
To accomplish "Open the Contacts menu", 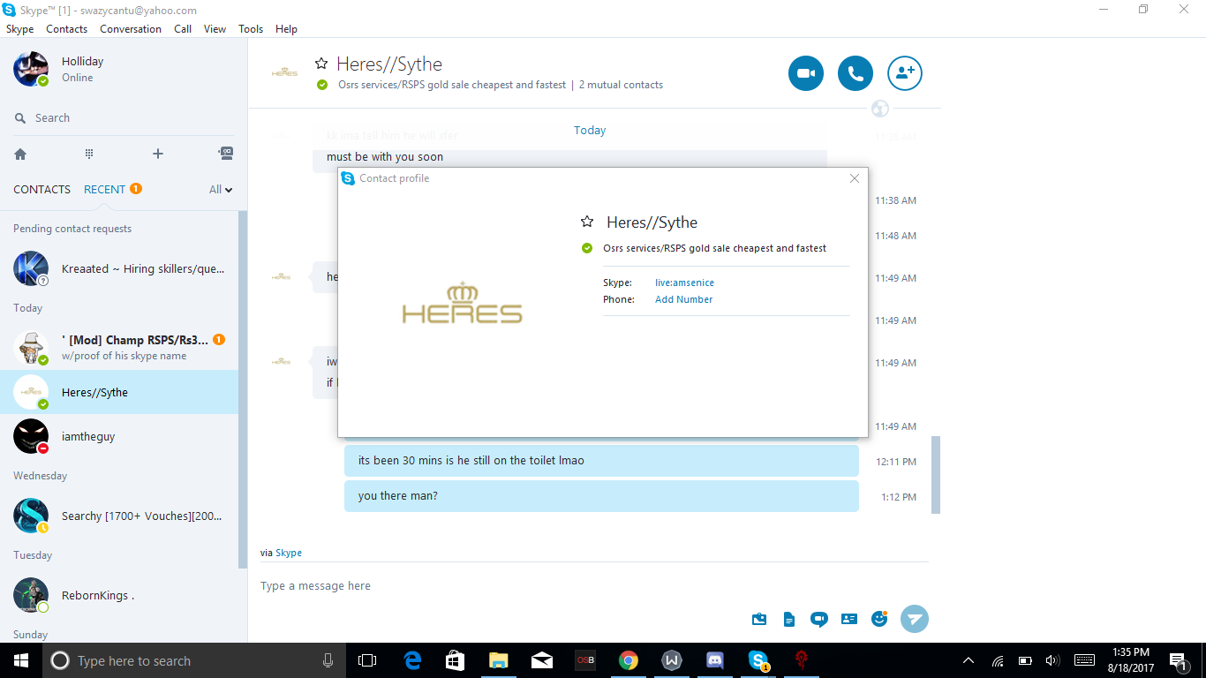I will pos(67,29).
